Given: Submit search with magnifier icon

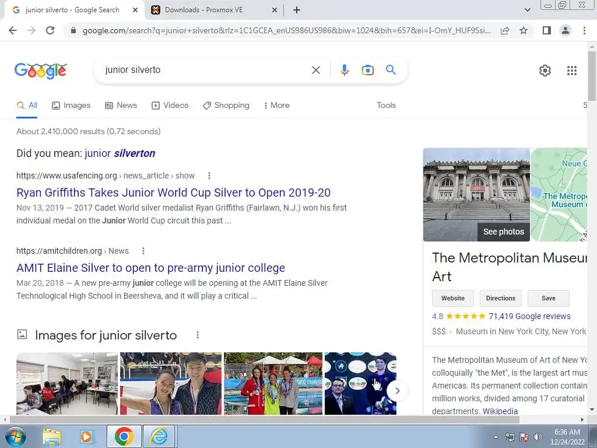Looking at the screenshot, I should [391, 70].
